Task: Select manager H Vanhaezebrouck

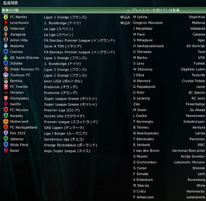Action: point(148,46)
